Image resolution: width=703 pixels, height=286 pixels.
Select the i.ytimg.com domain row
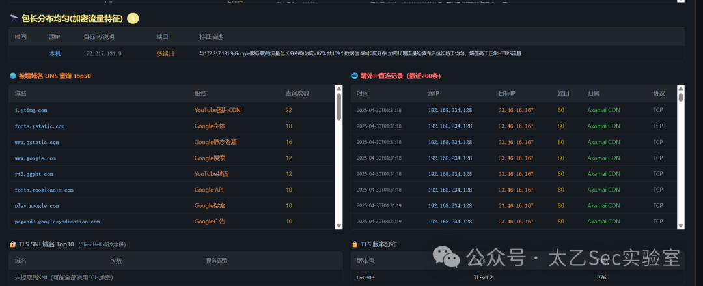tap(172, 110)
